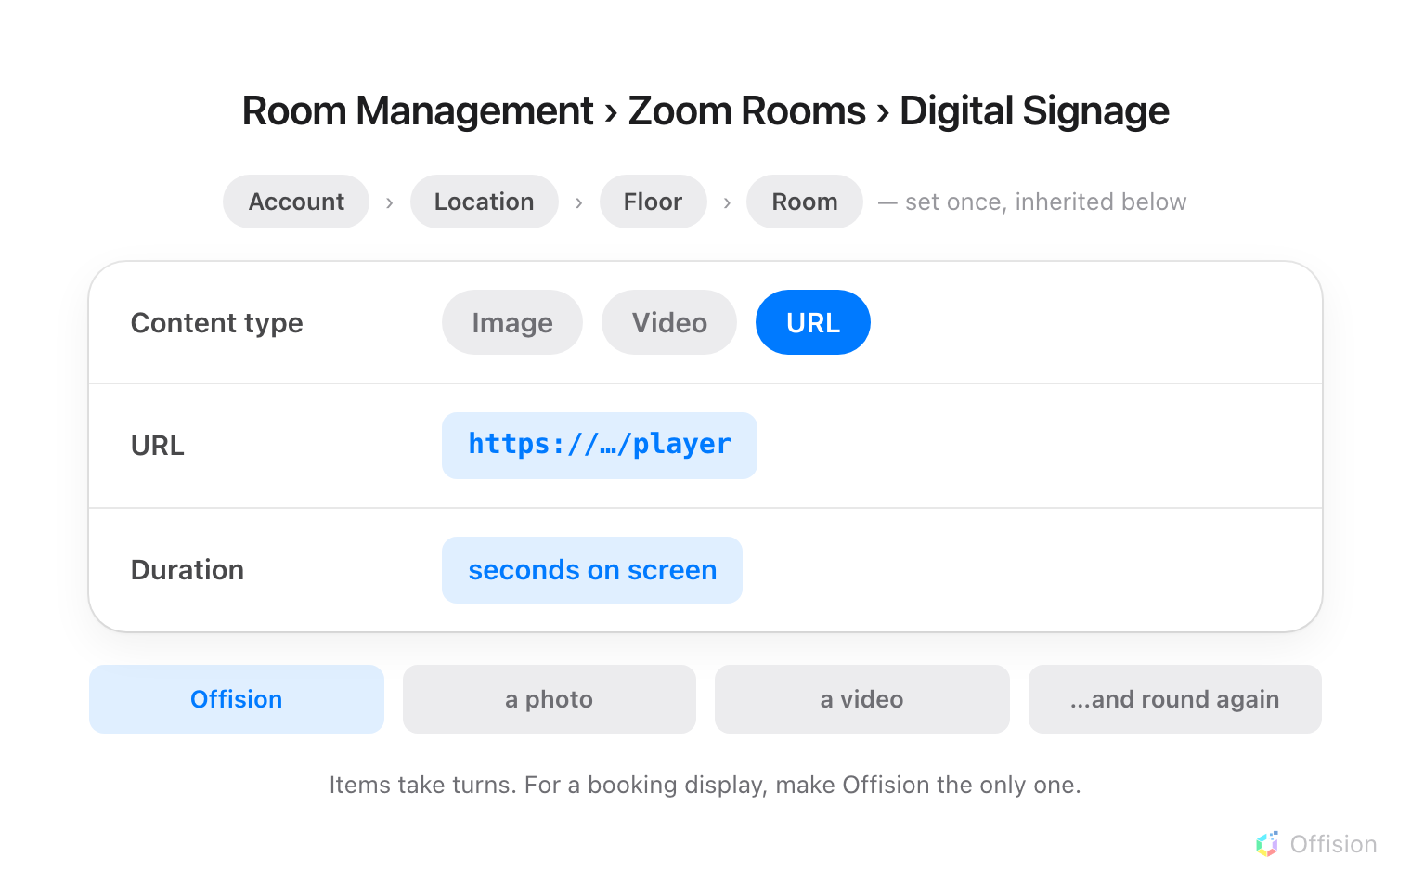Image resolution: width=1411 pixels, height=884 pixels.
Task: Select the Location level pill
Action: tap(484, 201)
